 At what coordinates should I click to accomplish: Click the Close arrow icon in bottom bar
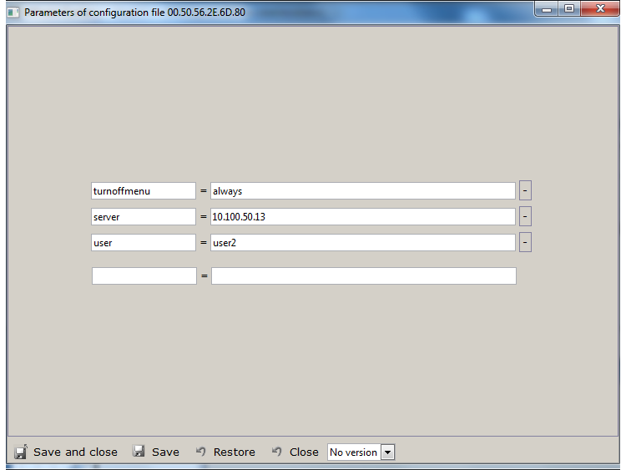(x=277, y=452)
